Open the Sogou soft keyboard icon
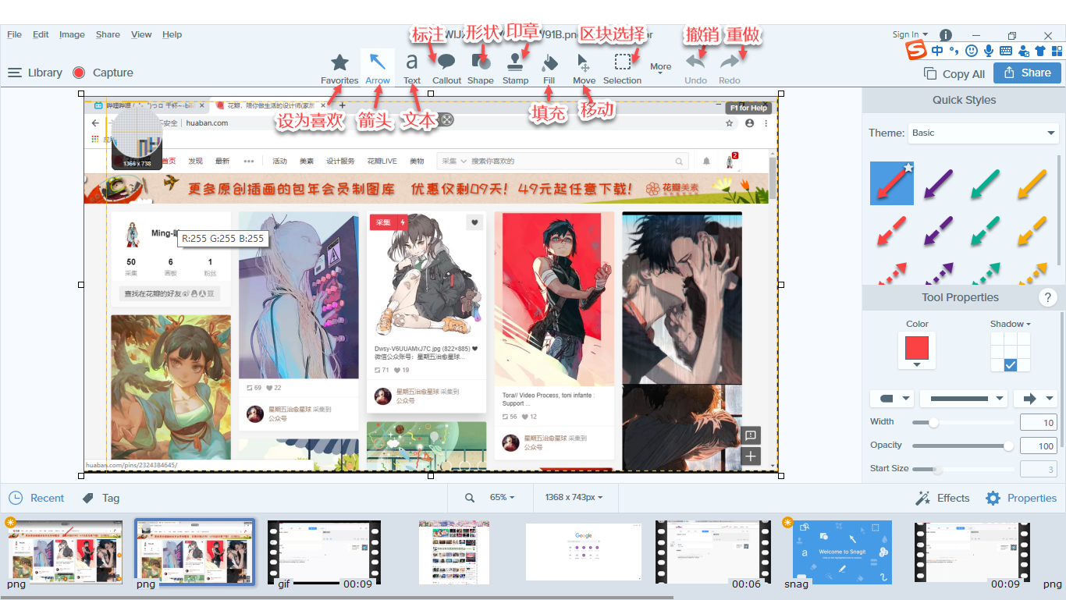1066x600 pixels. pyautogui.click(x=1006, y=51)
